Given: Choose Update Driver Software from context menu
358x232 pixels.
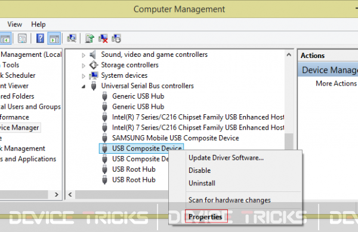Looking at the screenshot, I should click(235, 158).
